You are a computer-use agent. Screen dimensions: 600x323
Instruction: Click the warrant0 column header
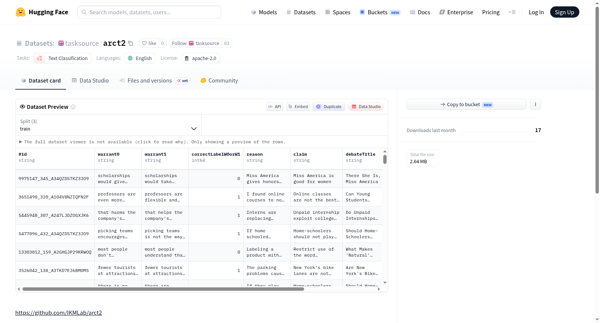118,159
